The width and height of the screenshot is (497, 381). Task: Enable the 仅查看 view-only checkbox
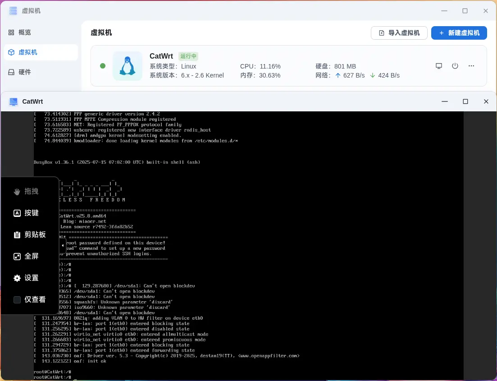click(x=17, y=300)
